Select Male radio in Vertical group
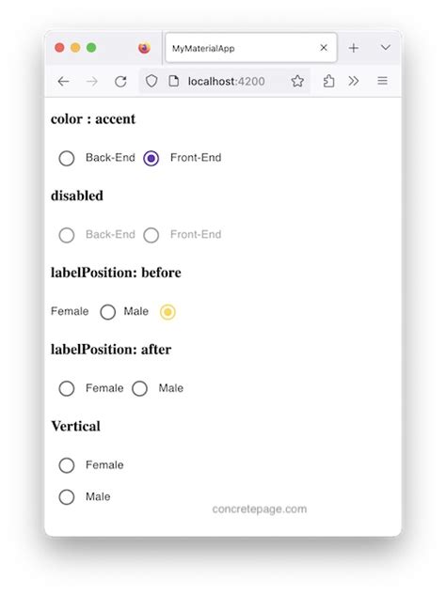446x595 pixels. (x=67, y=496)
